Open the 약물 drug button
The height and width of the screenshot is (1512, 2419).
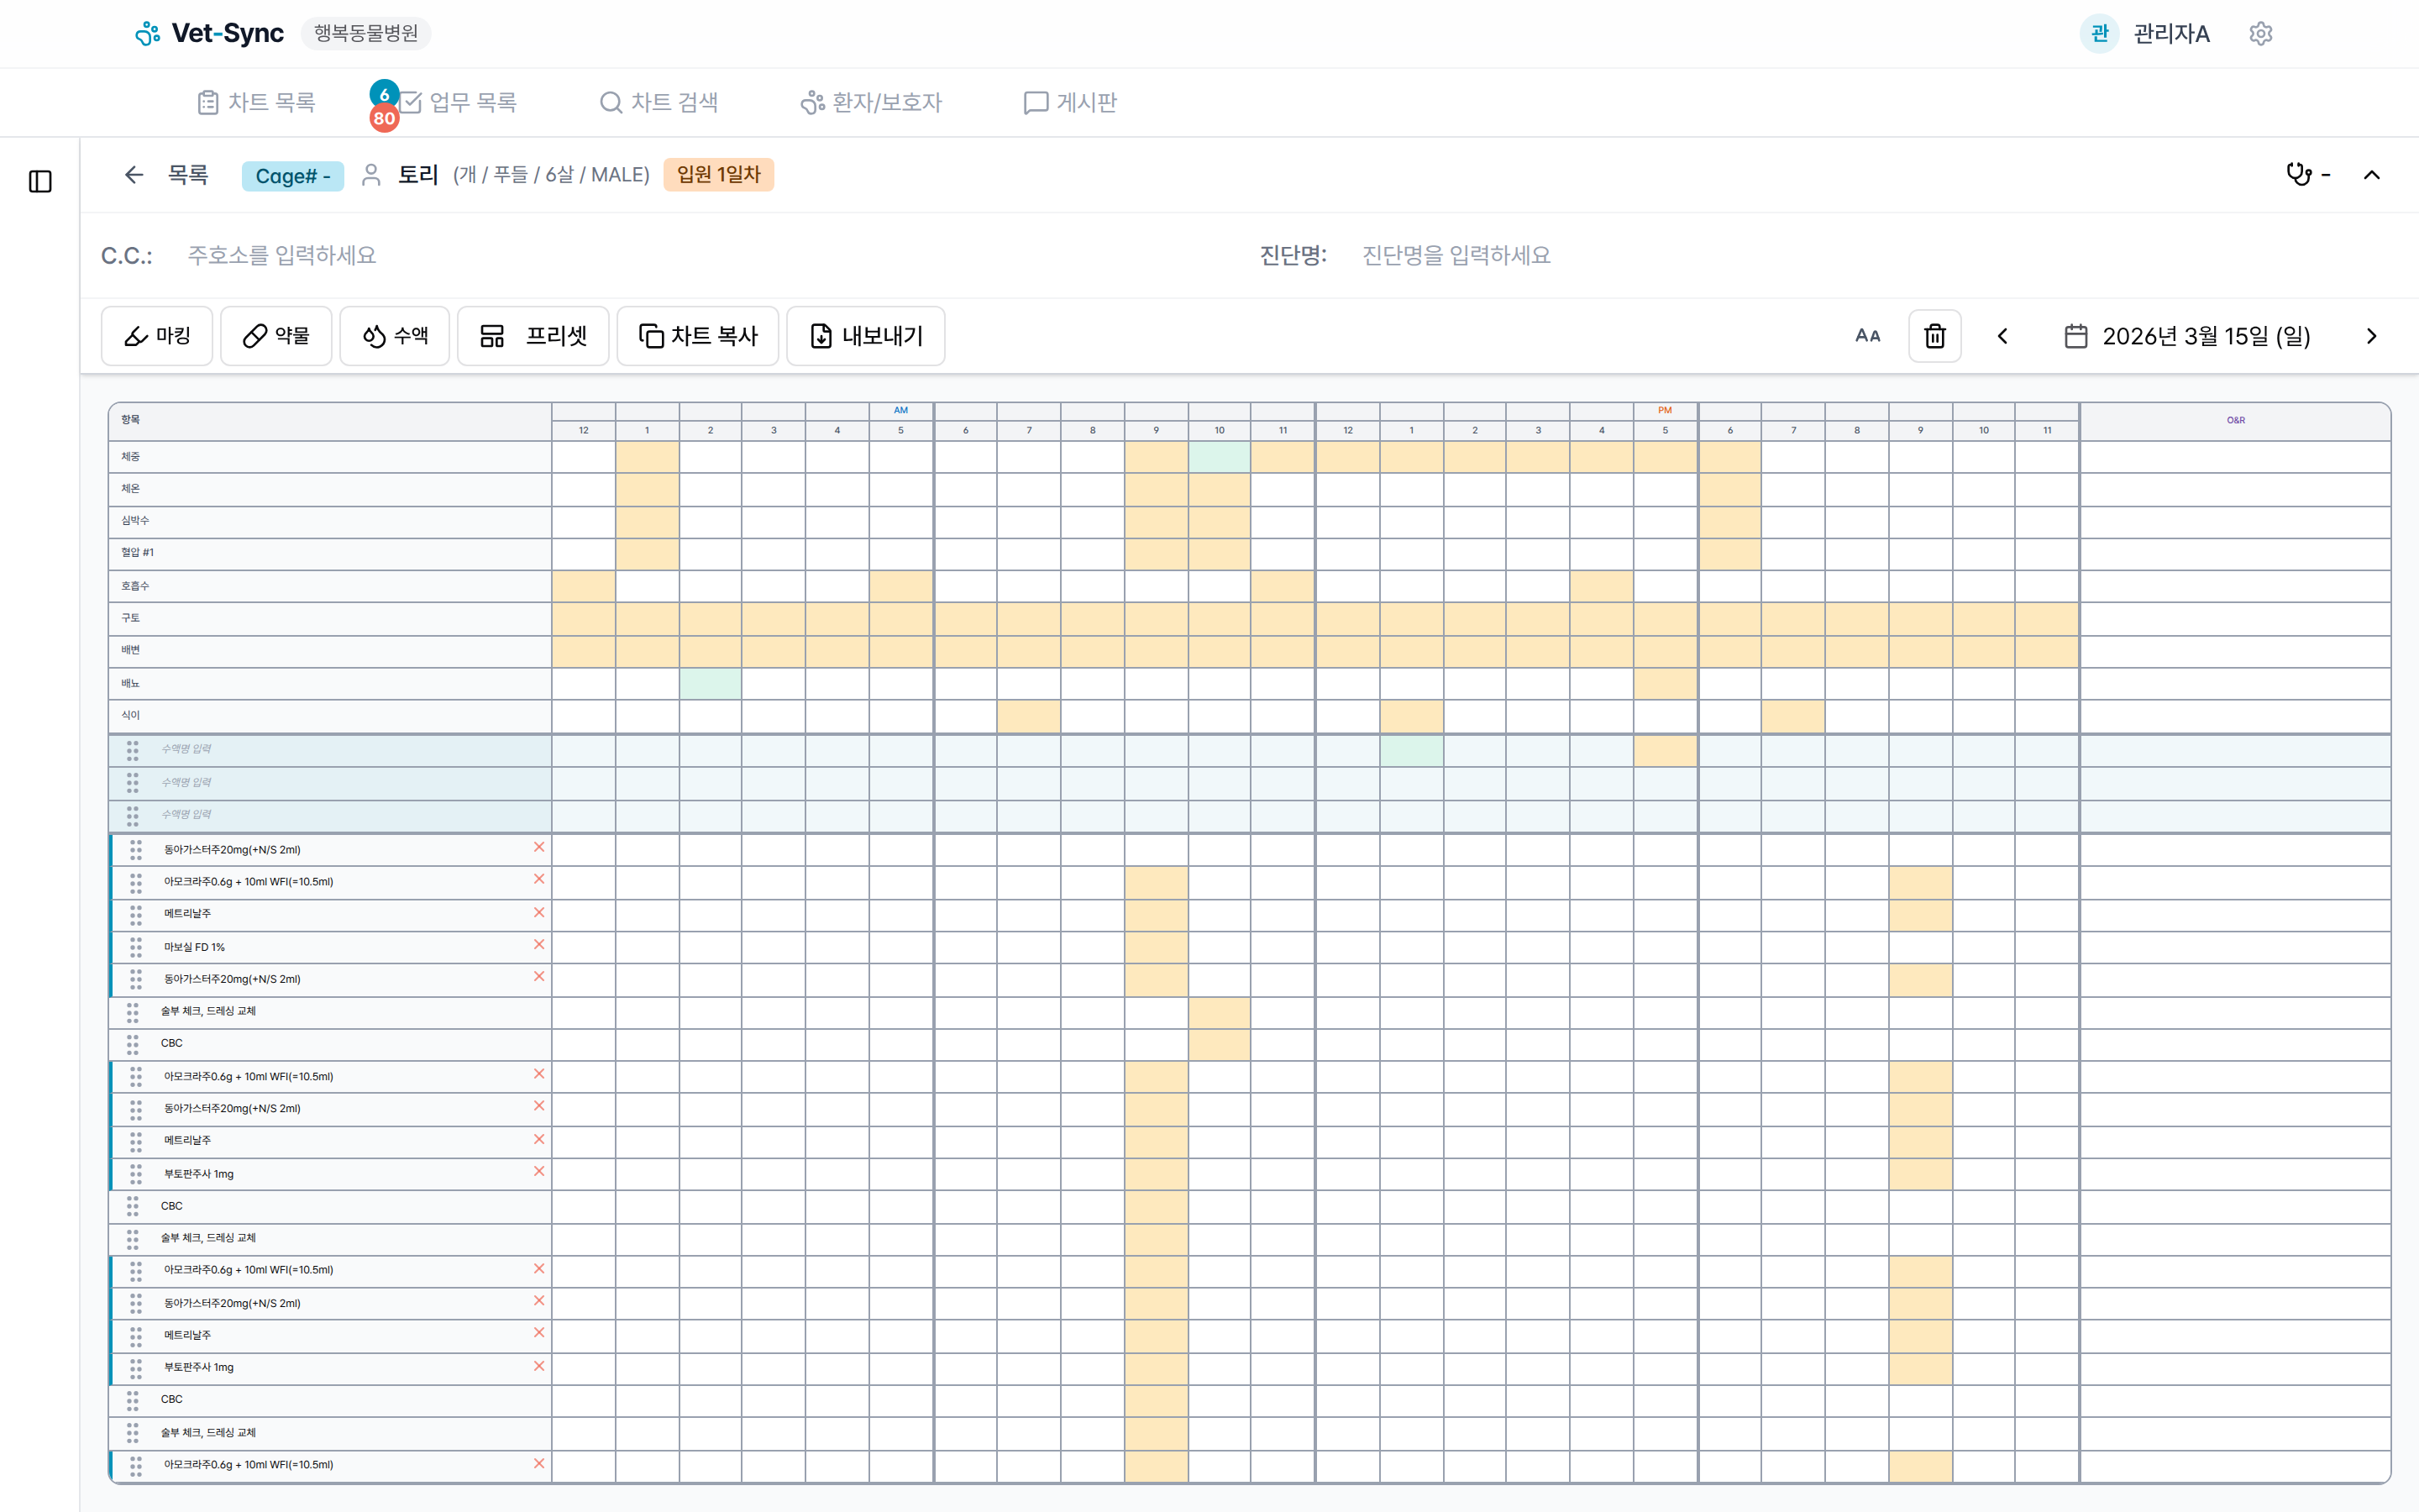[275, 336]
